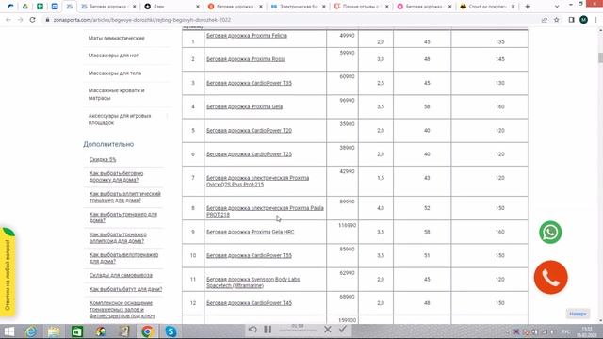
Task: Switch to the Стоит ли покупать tab
Action: 487,7
